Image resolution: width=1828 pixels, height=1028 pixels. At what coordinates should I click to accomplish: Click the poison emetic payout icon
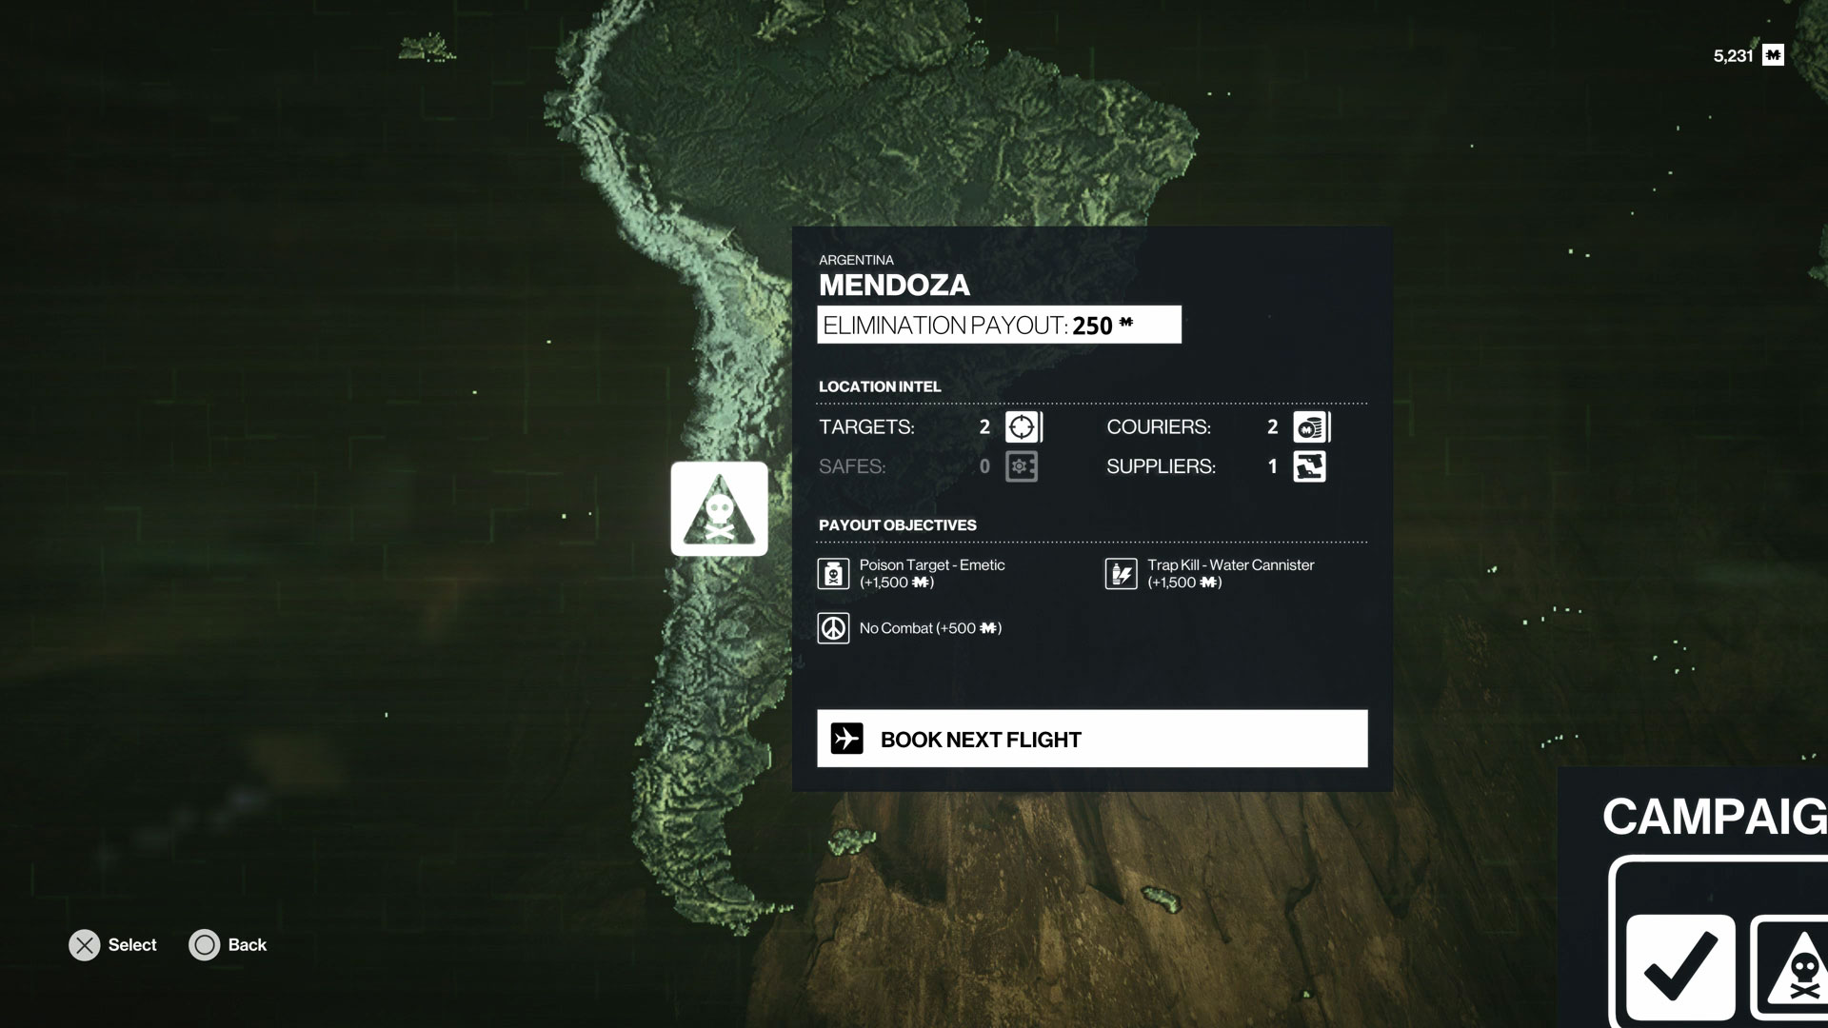click(834, 572)
